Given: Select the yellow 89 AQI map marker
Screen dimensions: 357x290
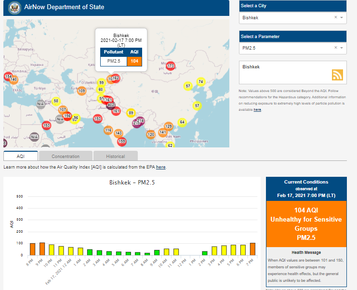Looking at the screenshot, I should [131, 113].
